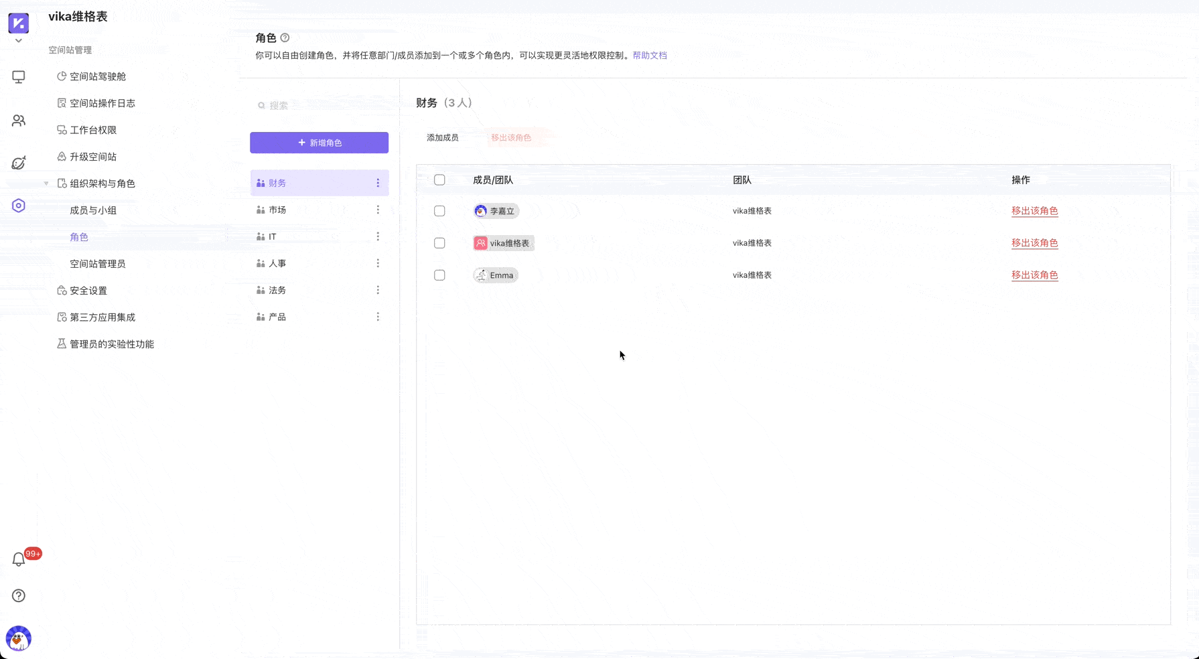Click the help icon next to 角色 title
The height and width of the screenshot is (659, 1199).
285,38
